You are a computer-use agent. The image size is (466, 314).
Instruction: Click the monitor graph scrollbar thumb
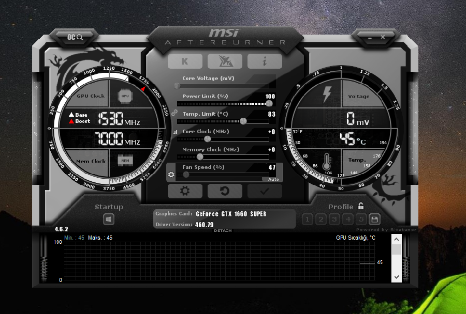[x=397, y=249]
